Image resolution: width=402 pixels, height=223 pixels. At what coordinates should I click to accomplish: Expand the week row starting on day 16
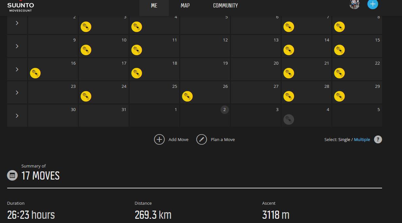click(x=17, y=70)
